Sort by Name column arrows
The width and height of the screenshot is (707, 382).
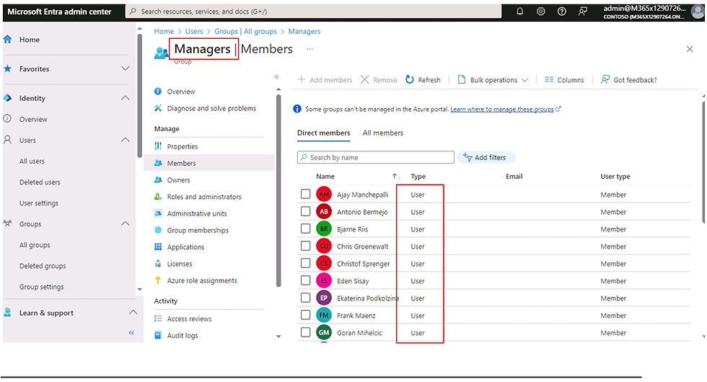(396, 177)
